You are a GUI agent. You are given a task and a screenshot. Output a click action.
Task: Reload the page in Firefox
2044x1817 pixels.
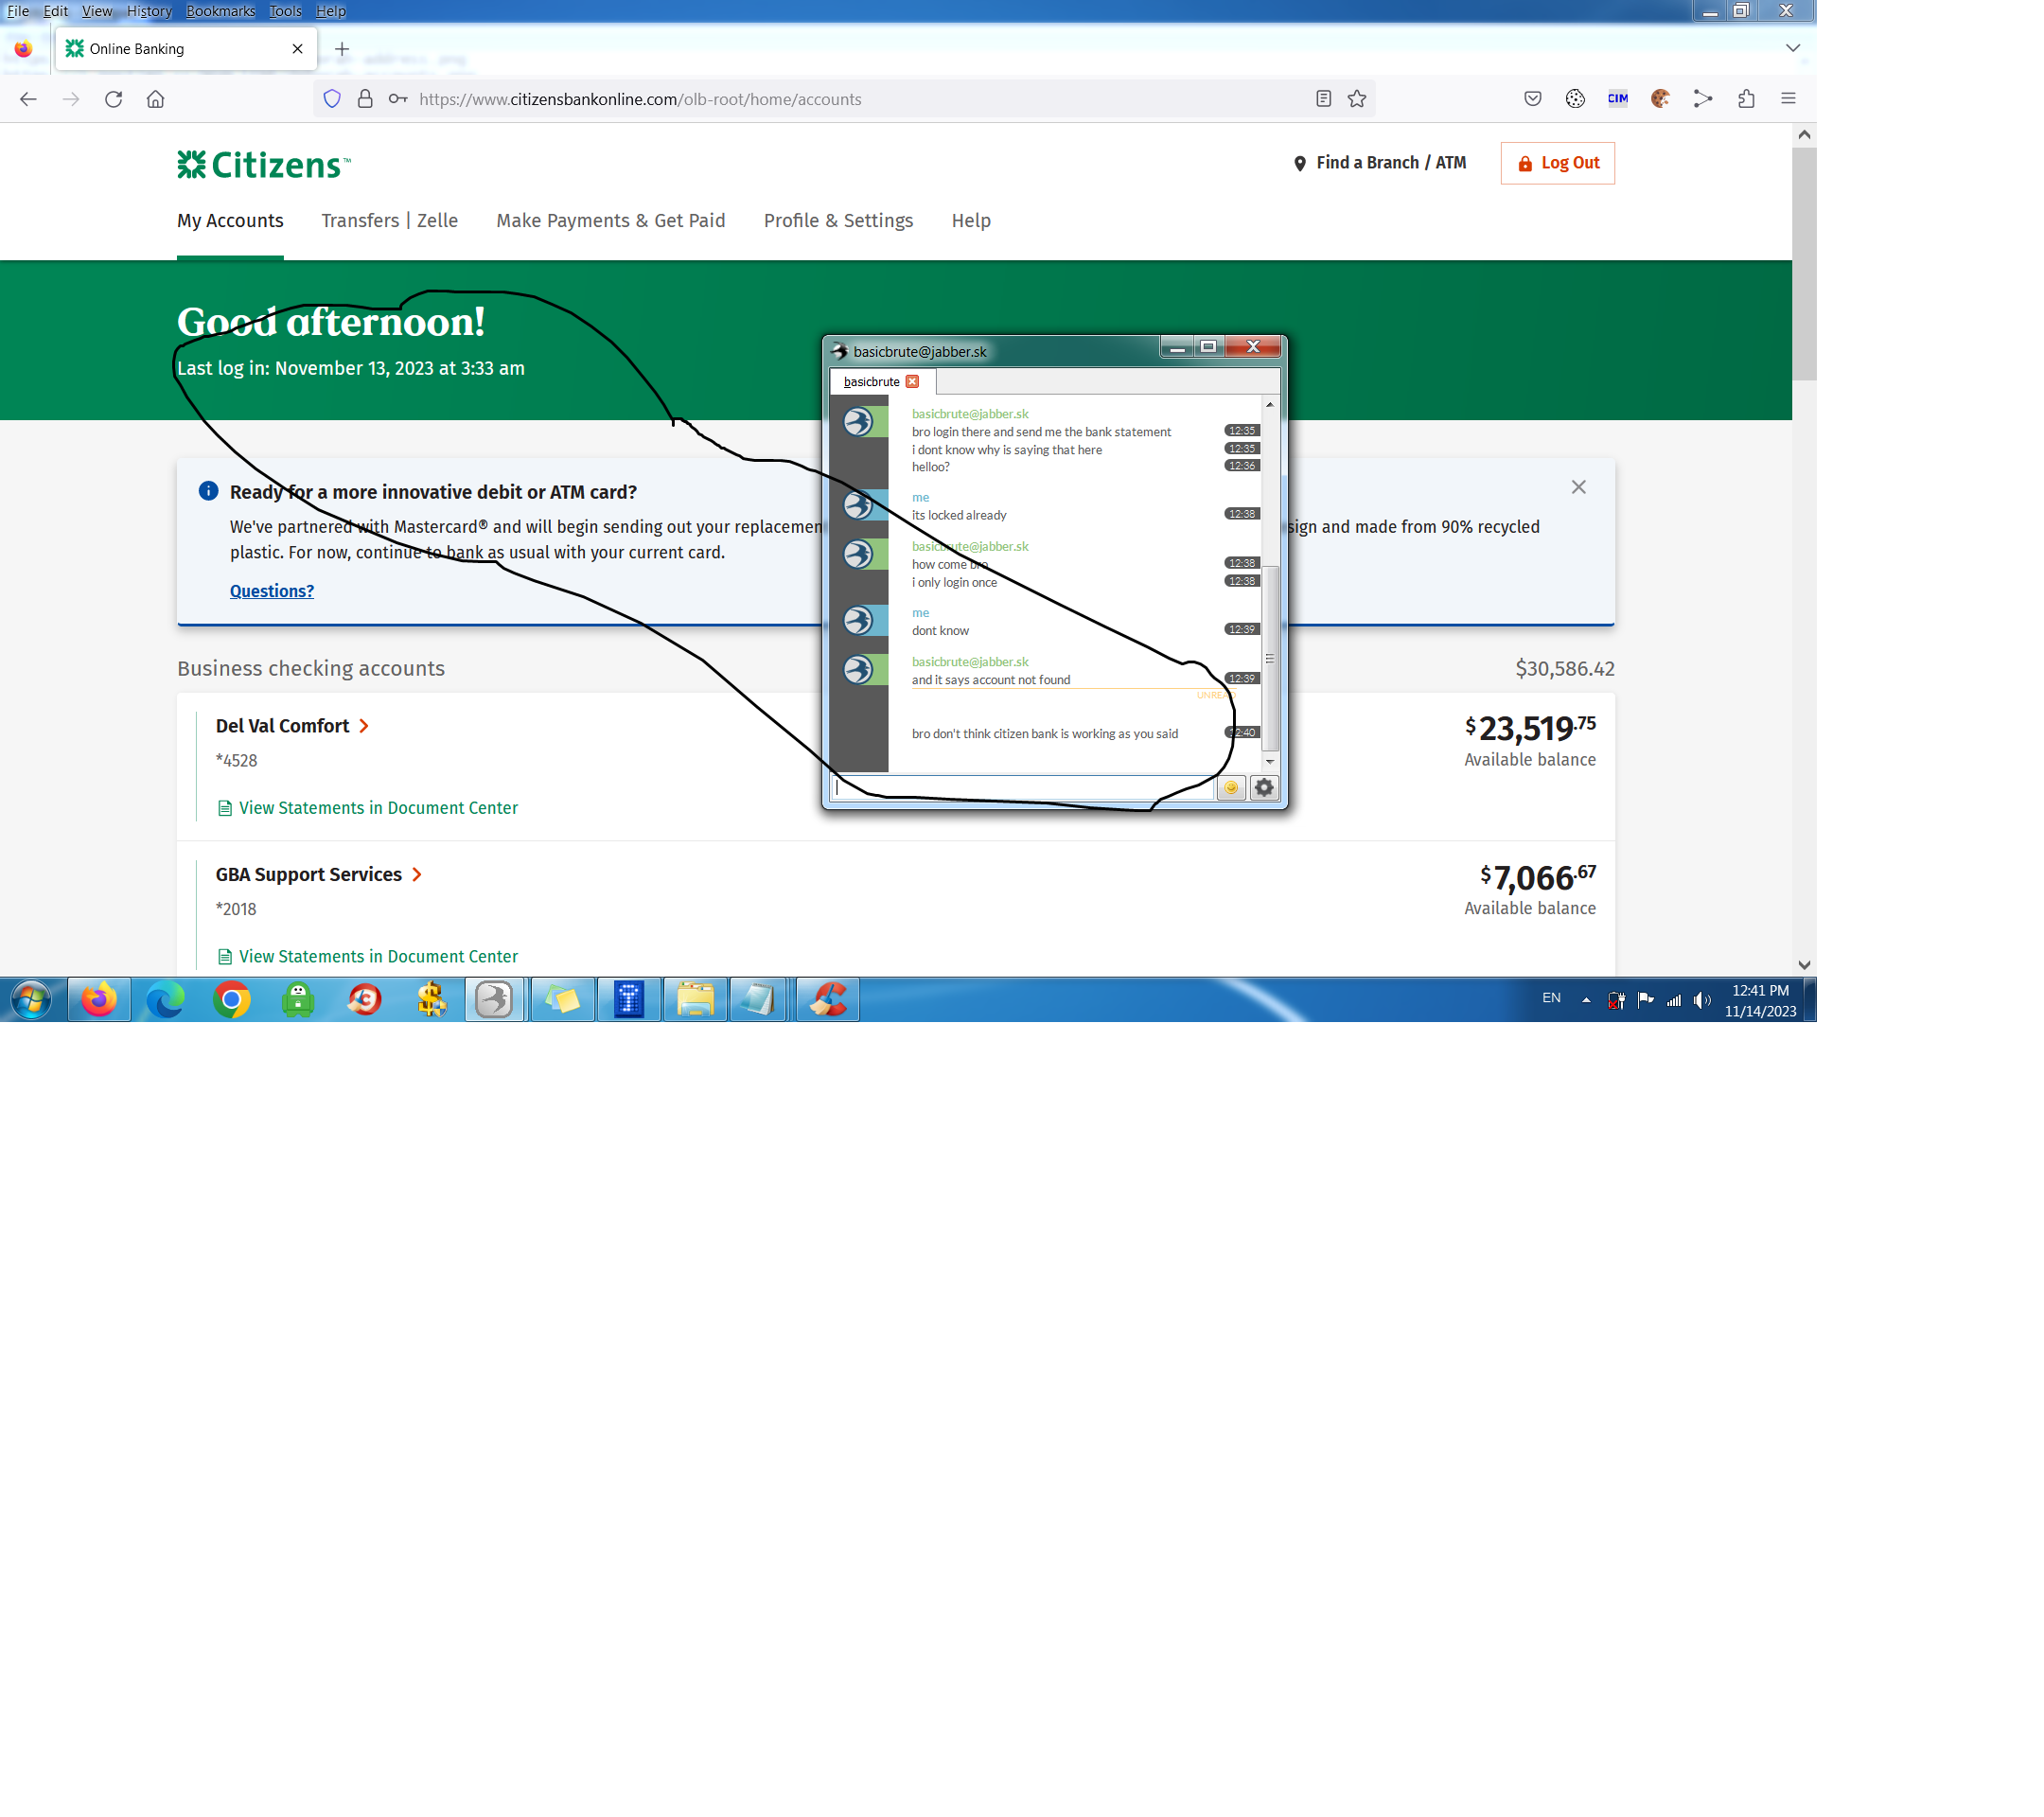point(113,99)
